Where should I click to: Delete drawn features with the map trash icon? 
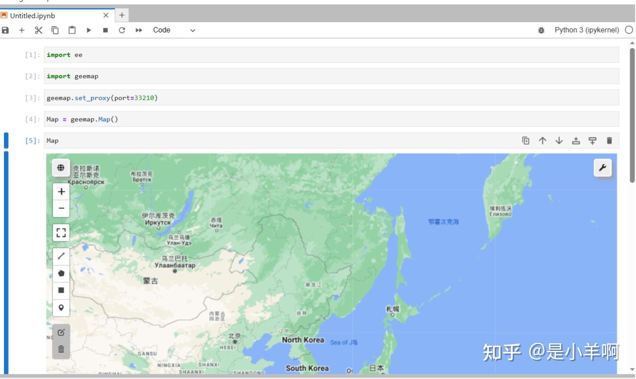click(61, 349)
